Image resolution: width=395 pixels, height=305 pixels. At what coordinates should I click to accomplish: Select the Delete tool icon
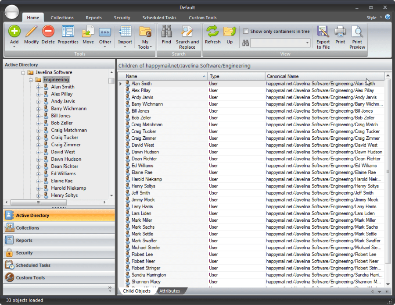(x=47, y=32)
